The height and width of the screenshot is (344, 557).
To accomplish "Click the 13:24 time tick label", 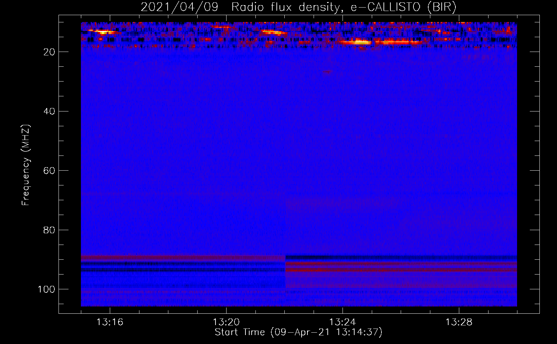I will [343, 322].
